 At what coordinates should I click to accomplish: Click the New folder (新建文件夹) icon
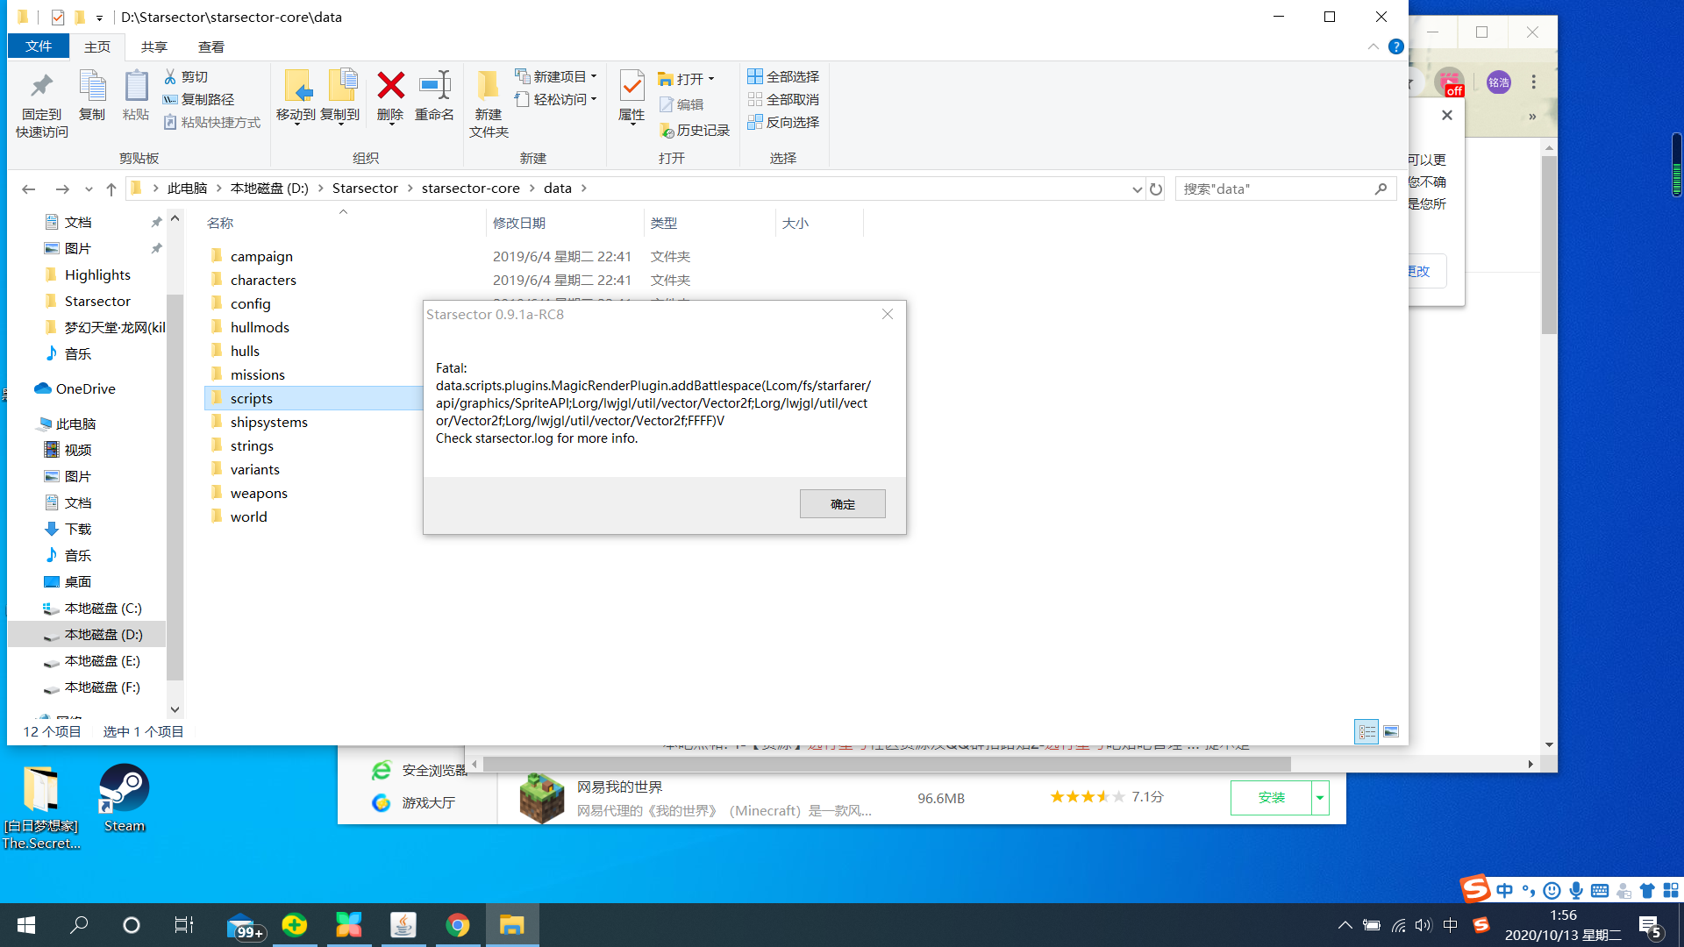489,87
